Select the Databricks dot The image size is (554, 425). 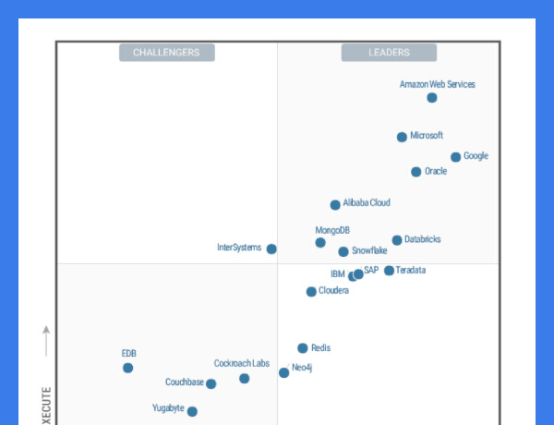(397, 240)
